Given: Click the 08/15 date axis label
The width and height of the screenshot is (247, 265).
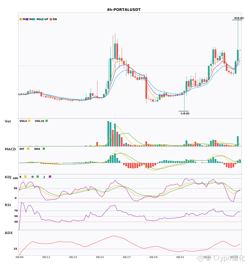Looking at the screenshot, I should [100, 257].
